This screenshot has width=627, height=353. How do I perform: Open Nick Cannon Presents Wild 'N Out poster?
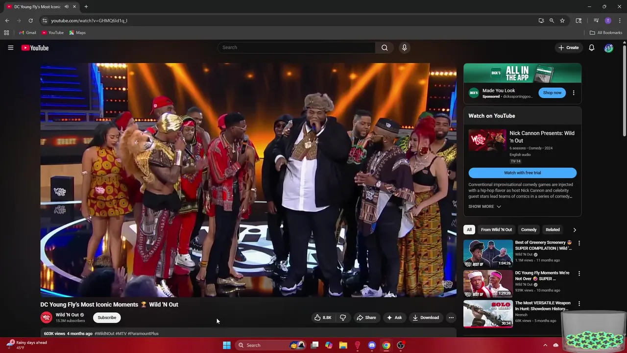[x=487, y=141]
